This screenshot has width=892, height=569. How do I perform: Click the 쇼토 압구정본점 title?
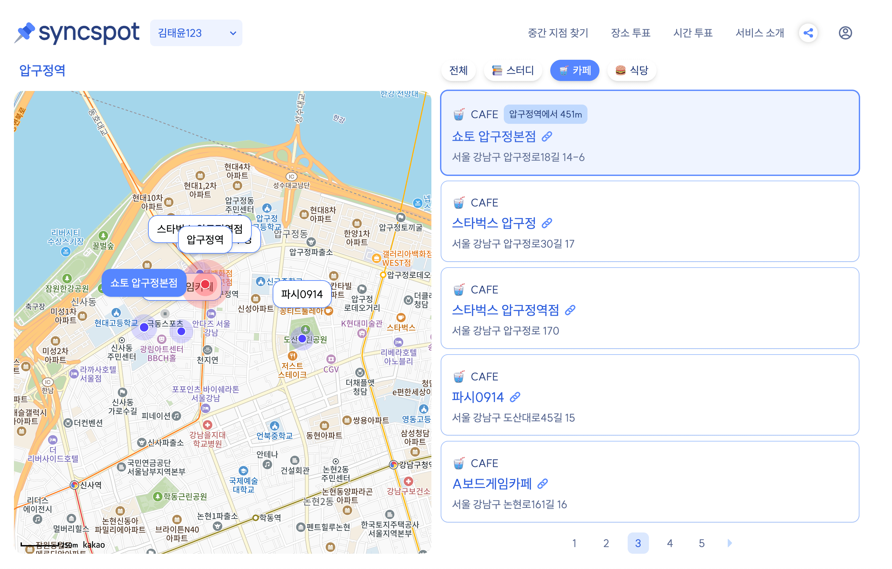pos(494,136)
